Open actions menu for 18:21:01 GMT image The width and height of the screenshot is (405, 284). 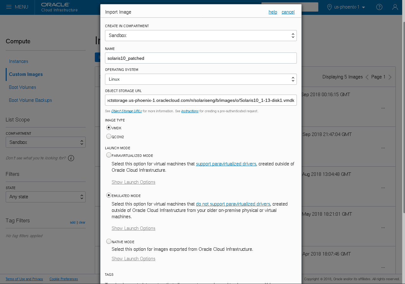click(x=383, y=228)
